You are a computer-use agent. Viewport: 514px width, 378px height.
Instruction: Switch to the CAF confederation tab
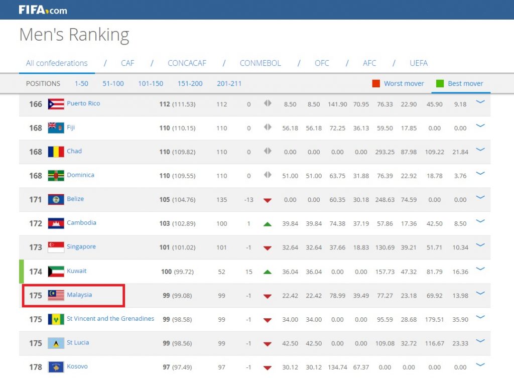tap(127, 63)
